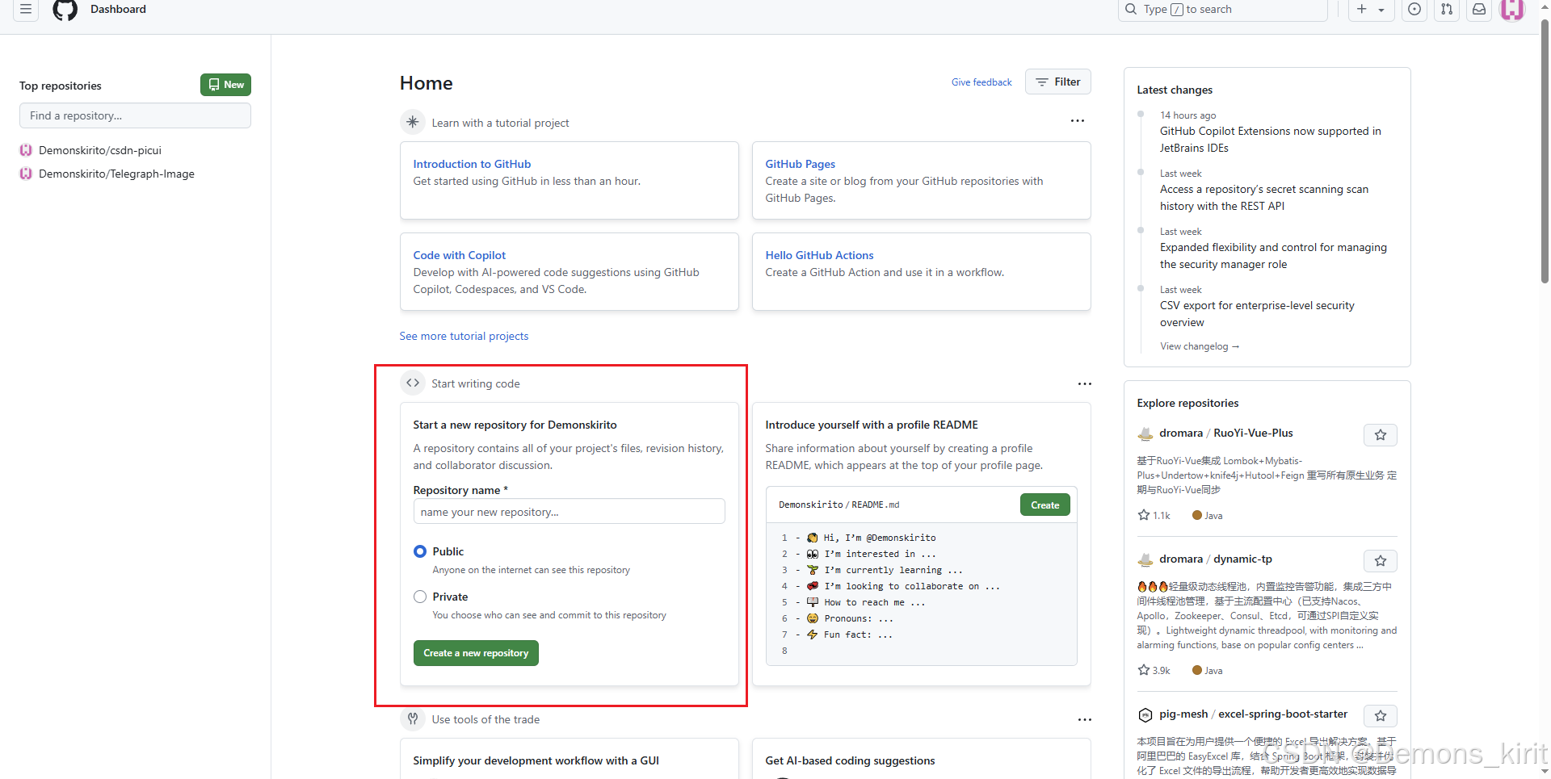Screen dimensions: 1551x779
Task: Star the RuoYi-Vue-Plus repository
Action: click(x=1381, y=435)
